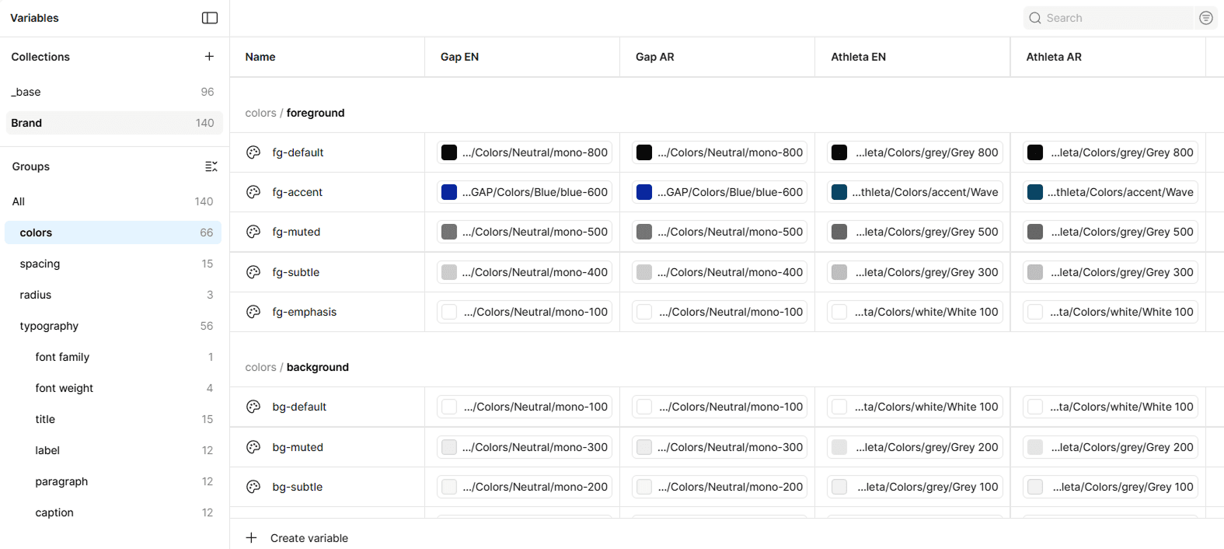The image size is (1224, 549).
Task: Click the color palette icon for fg-emphasis
Action: pos(253,312)
